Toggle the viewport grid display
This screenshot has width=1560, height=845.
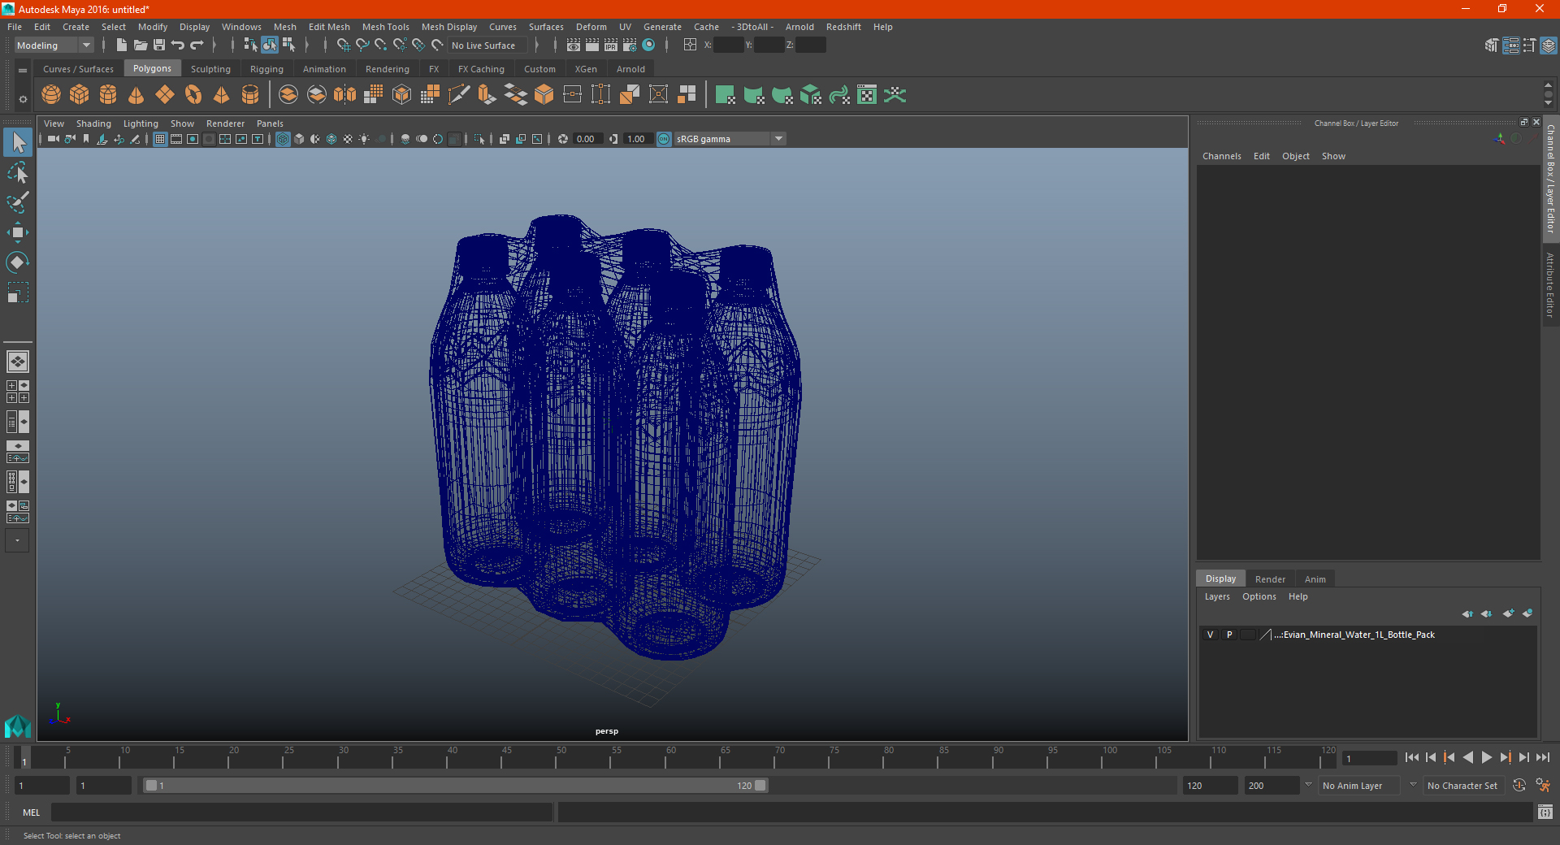(160, 139)
